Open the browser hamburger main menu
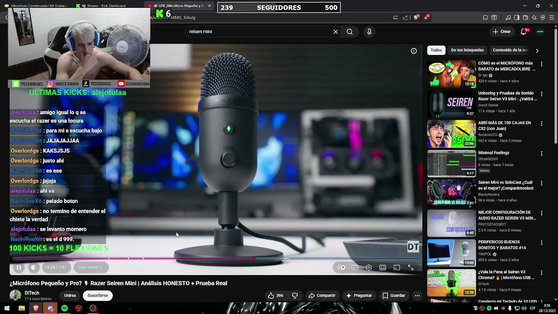The image size is (558, 314). pyautogui.click(x=551, y=17)
